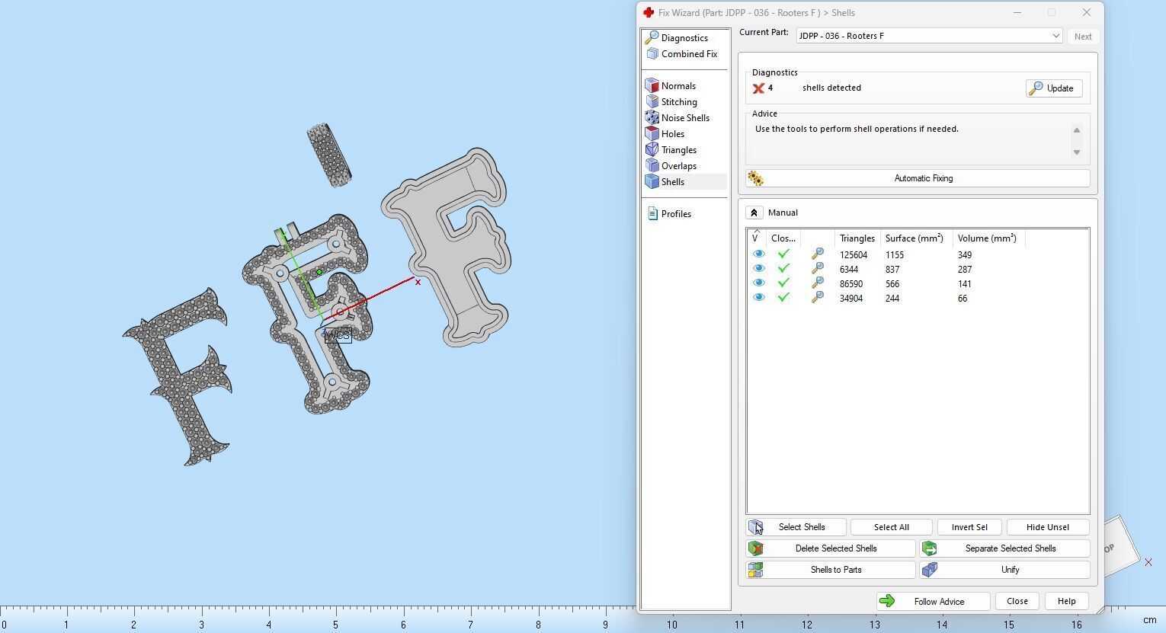The height and width of the screenshot is (633, 1166).
Task: Click the WCS label in viewport
Action: pos(338,335)
